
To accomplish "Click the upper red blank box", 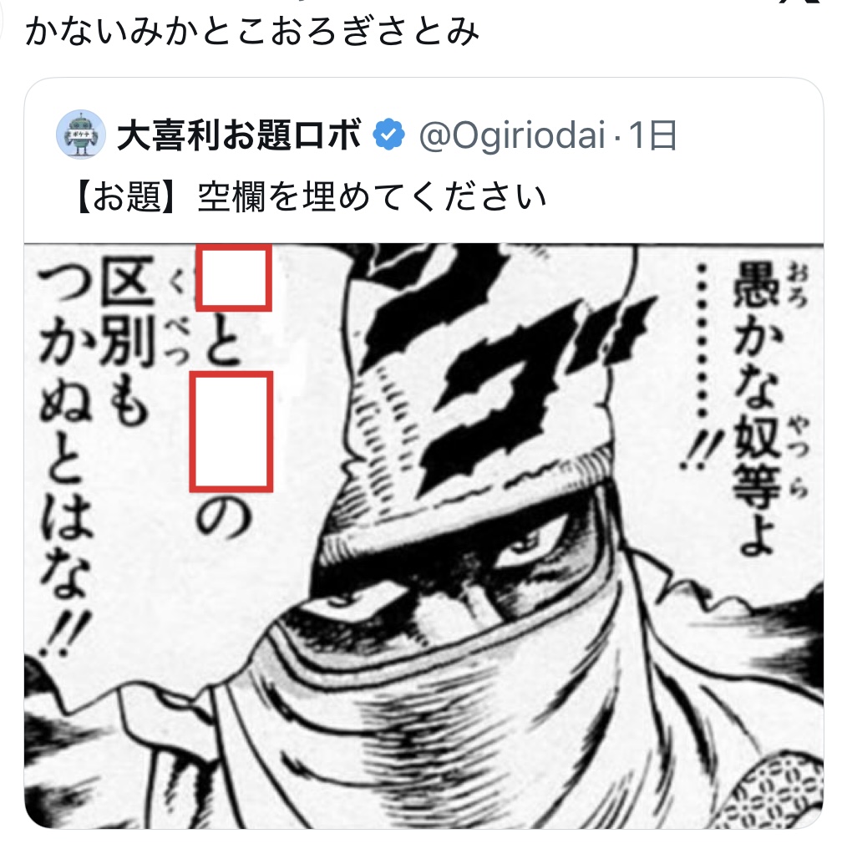I will 233,277.
